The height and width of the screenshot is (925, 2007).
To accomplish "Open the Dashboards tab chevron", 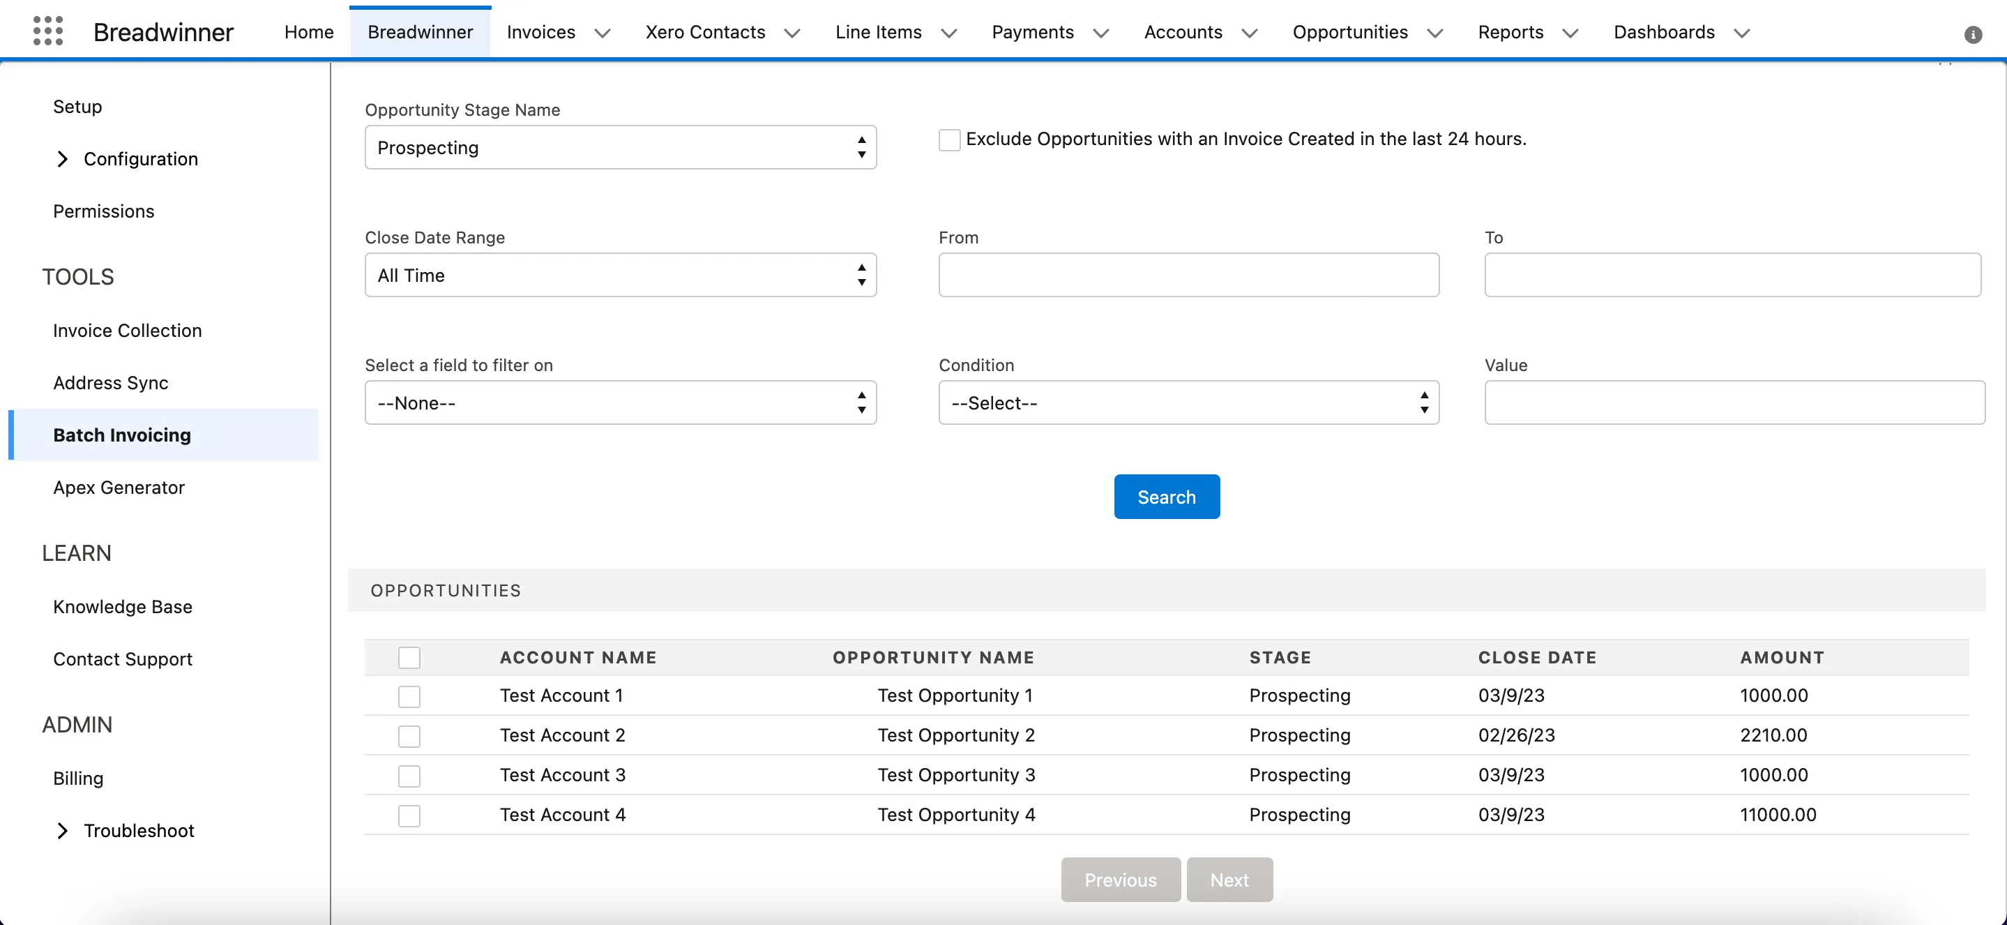I will [x=1742, y=33].
